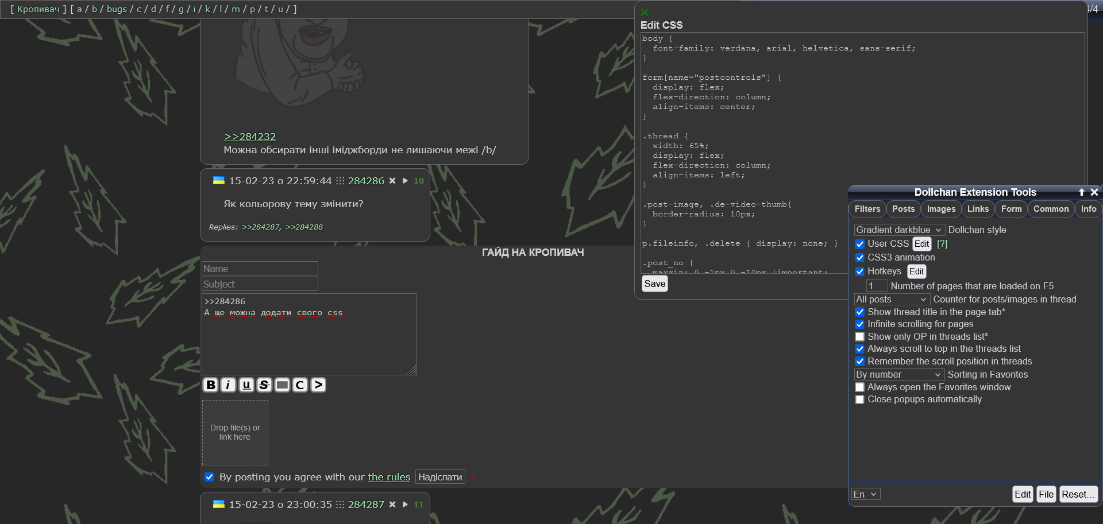The width and height of the screenshot is (1103, 524).
Task: Click Edit next to Hotkeys
Action: tap(917, 271)
